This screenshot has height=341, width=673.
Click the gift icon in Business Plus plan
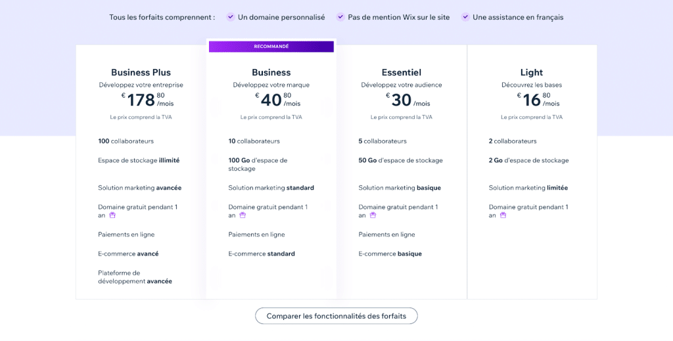(x=112, y=216)
